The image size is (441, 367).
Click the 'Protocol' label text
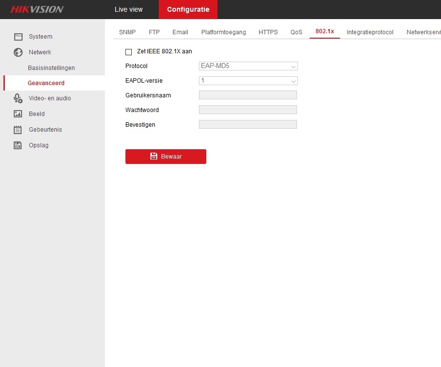click(x=136, y=66)
